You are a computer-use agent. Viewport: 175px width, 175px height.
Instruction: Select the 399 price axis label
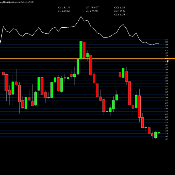[167, 72]
